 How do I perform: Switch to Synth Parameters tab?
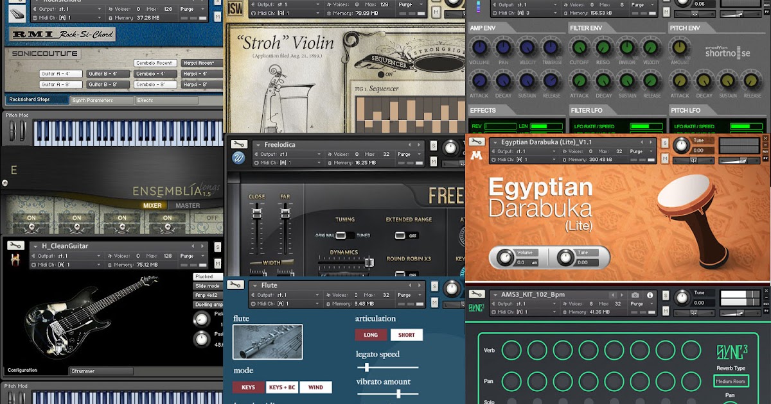click(102, 100)
